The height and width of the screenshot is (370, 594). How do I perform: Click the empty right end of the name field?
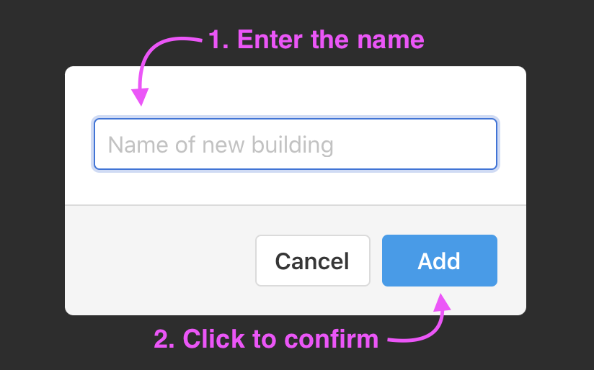(417, 144)
